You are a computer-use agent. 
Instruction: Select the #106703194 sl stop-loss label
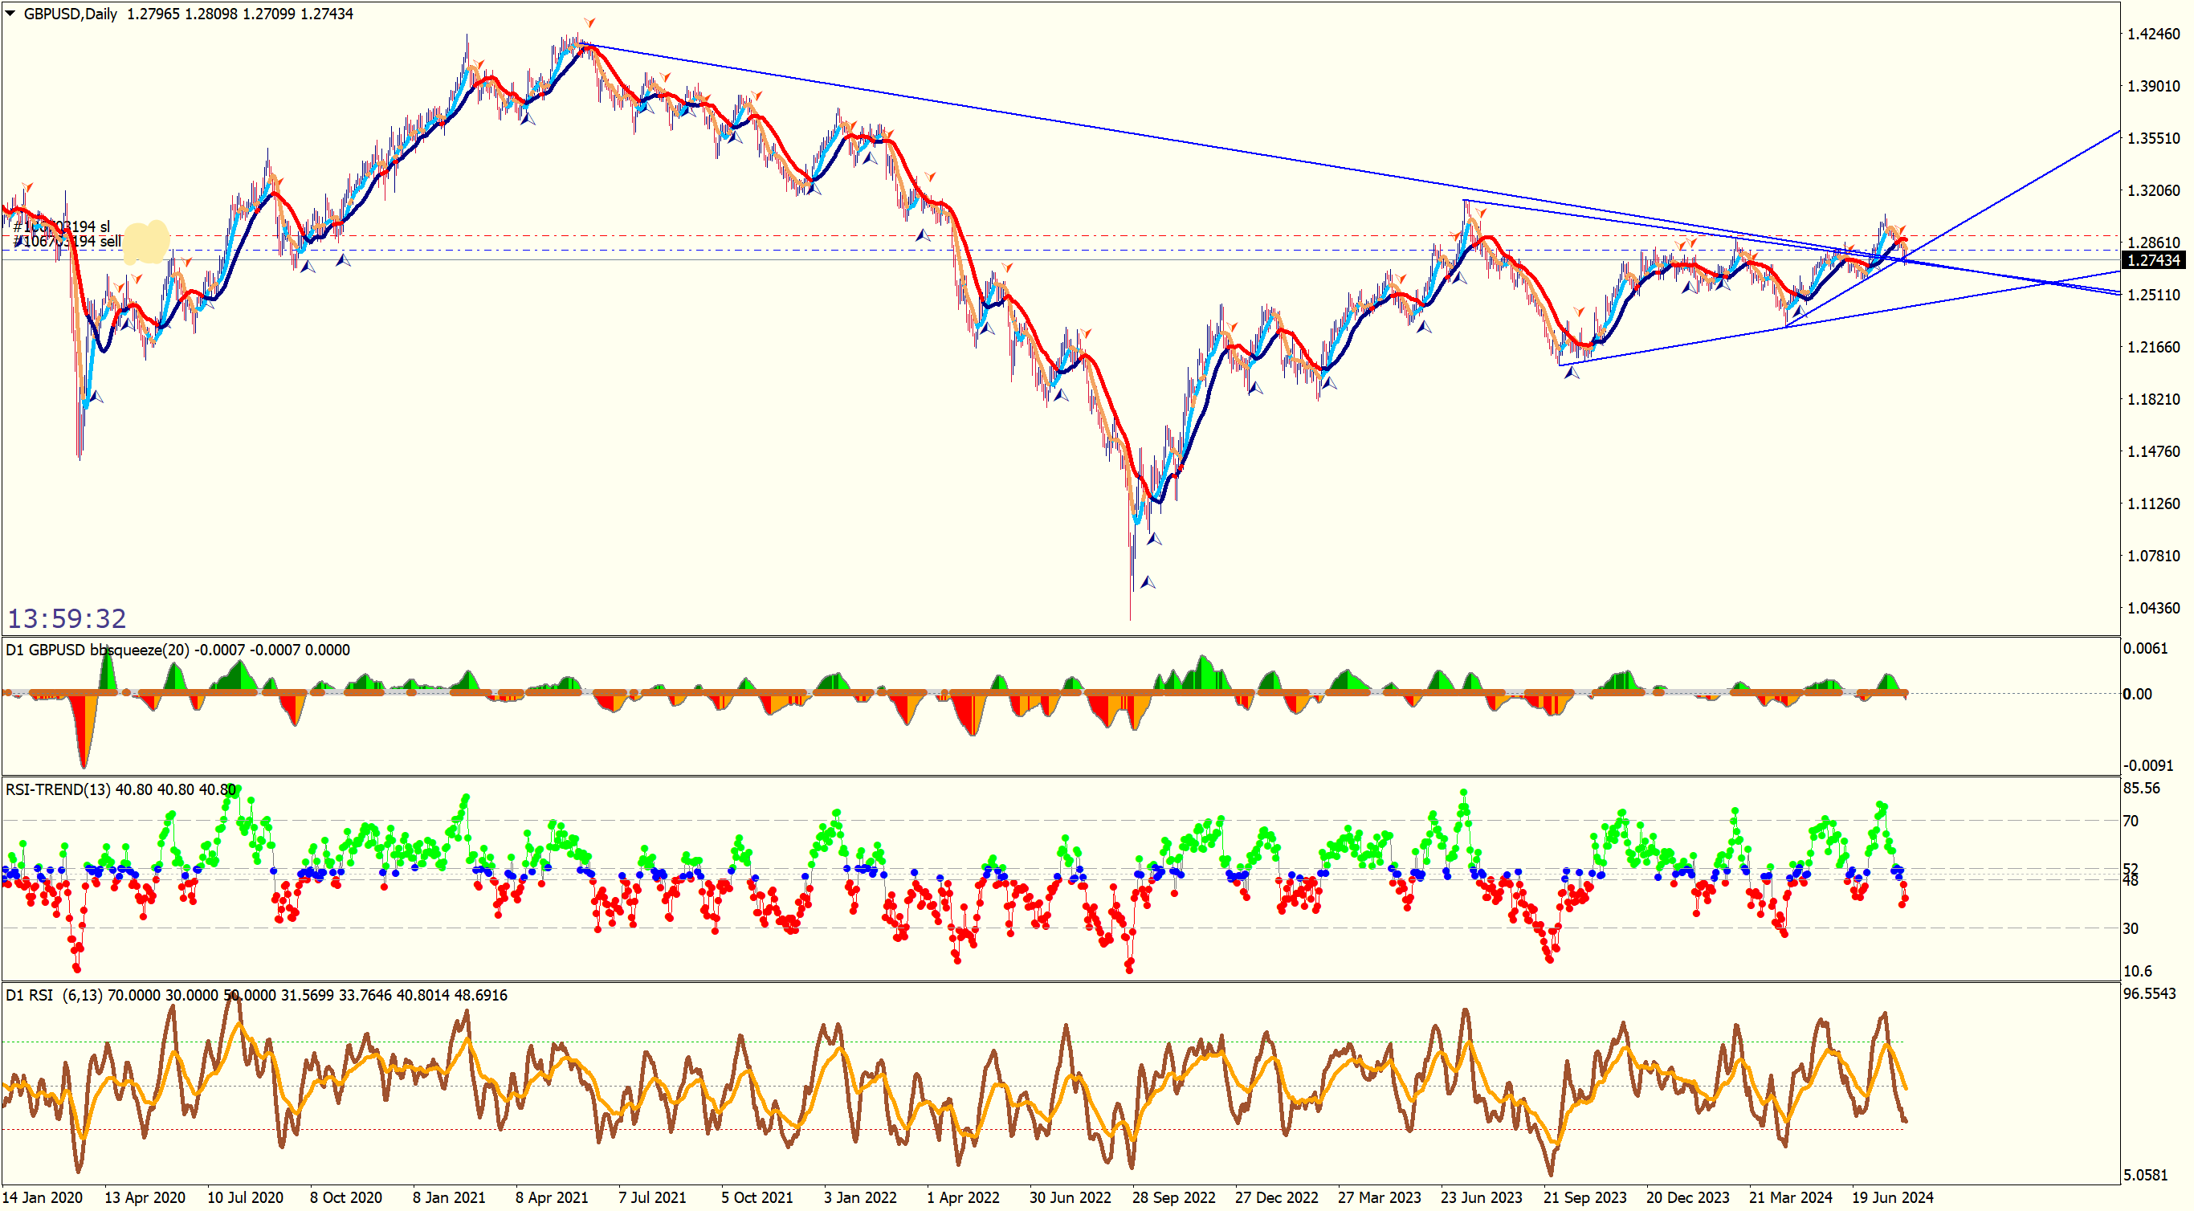click(x=61, y=226)
